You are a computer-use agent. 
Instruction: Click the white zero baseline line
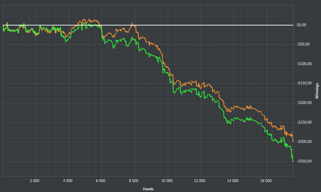(148, 25)
